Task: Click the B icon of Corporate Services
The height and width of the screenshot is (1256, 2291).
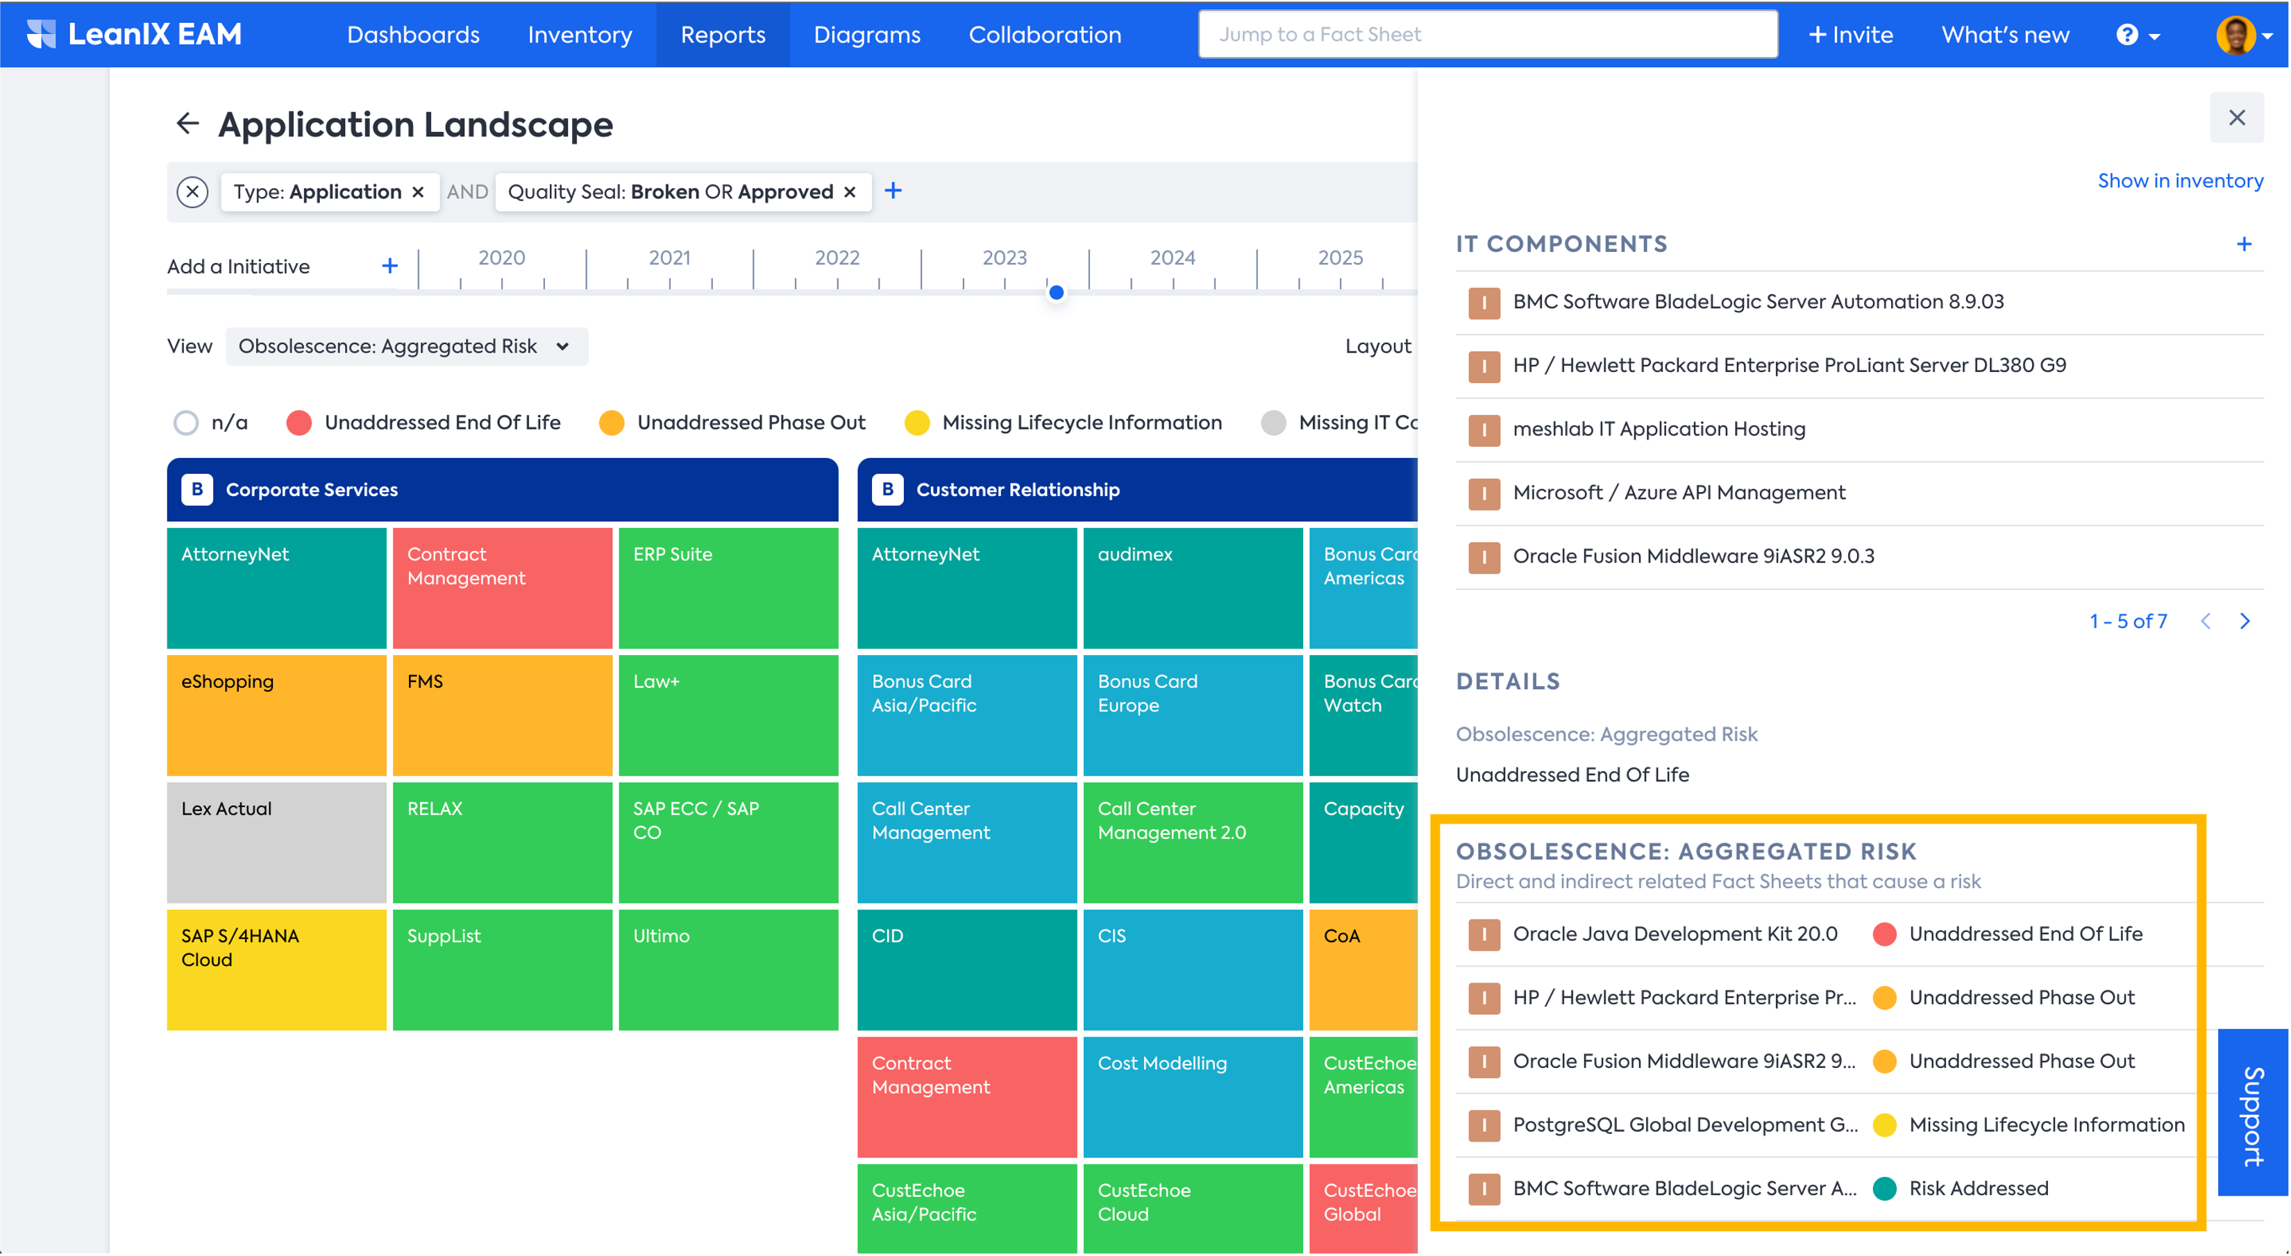Action: coord(196,490)
